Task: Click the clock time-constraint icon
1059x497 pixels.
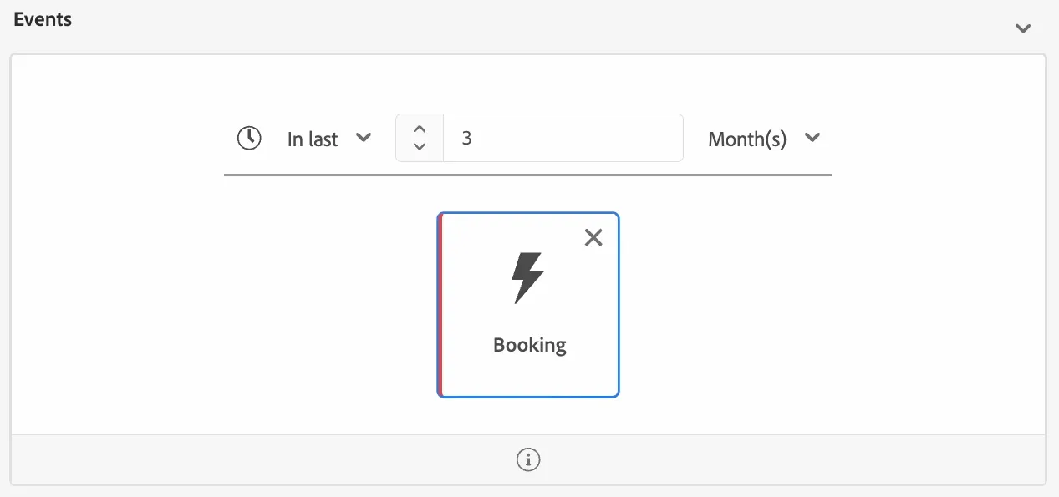Action: click(249, 138)
